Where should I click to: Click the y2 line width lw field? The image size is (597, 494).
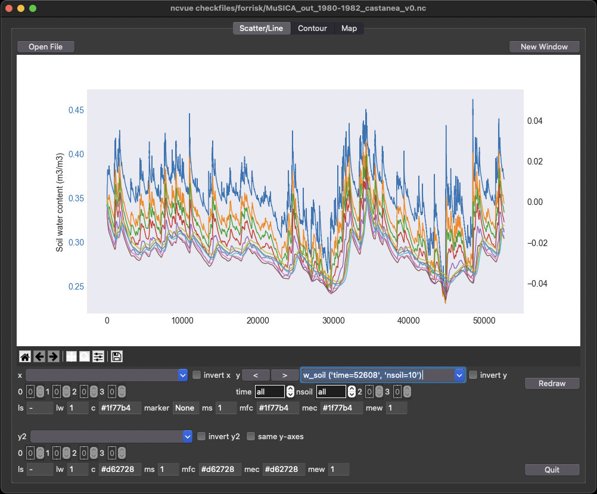point(77,469)
